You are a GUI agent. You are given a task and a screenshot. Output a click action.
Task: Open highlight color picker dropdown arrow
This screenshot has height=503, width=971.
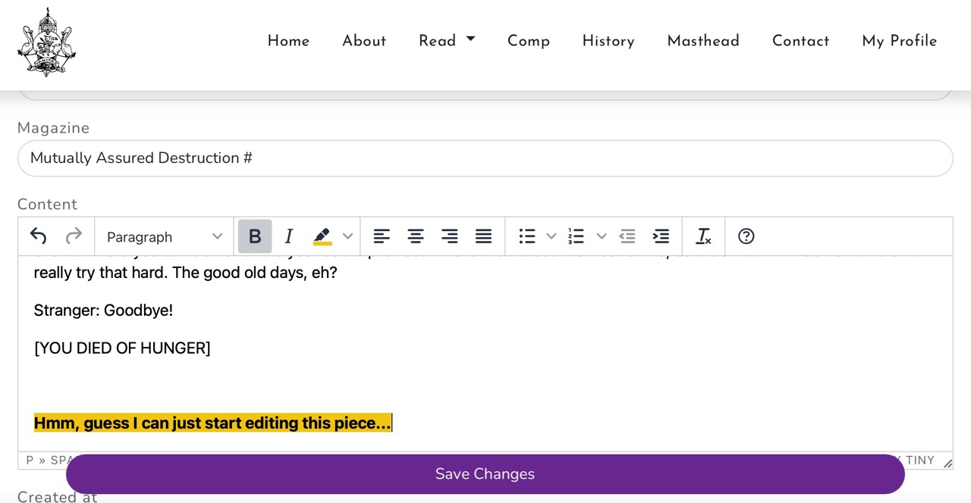click(x=347, y=236)
